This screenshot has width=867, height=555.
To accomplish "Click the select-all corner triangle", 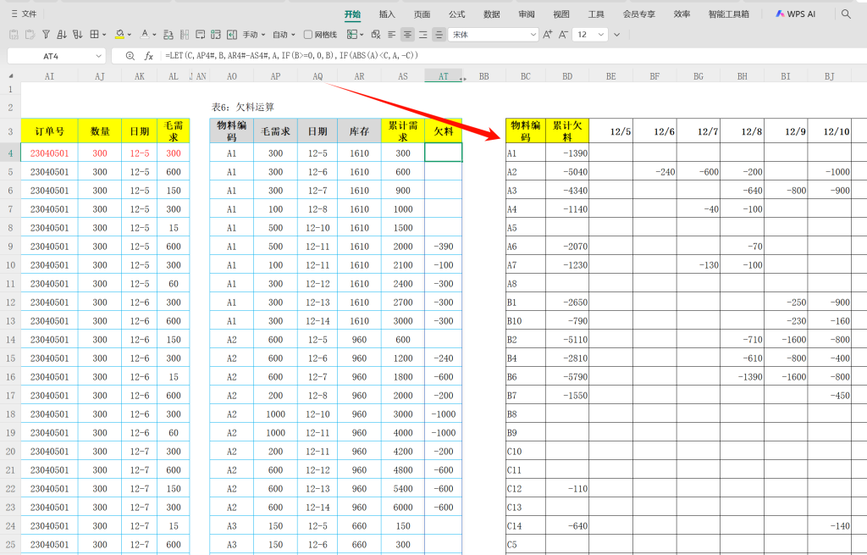I will point(11,75).
